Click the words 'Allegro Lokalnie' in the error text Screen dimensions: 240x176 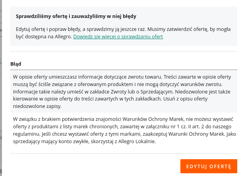coord(137,142)
